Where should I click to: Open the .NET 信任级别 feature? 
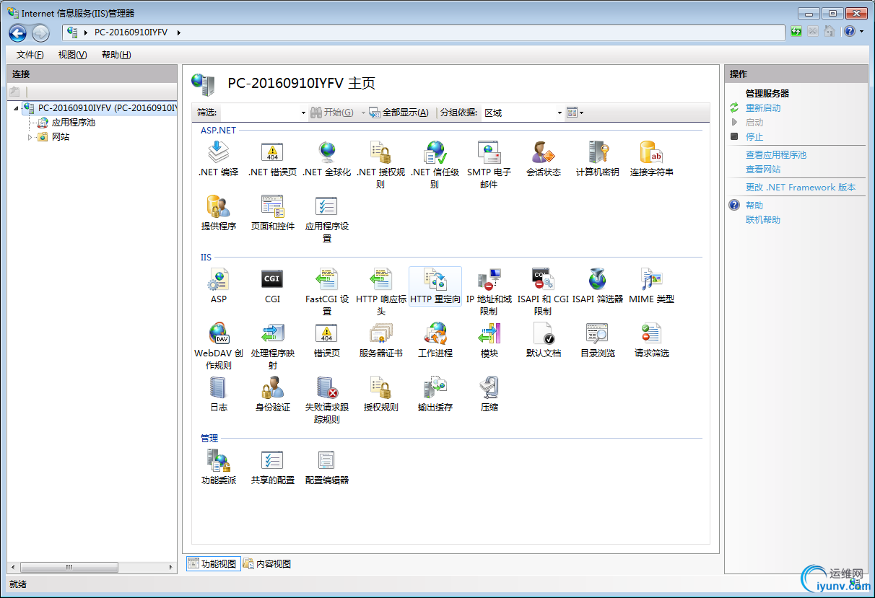click(x=435, y=165)
